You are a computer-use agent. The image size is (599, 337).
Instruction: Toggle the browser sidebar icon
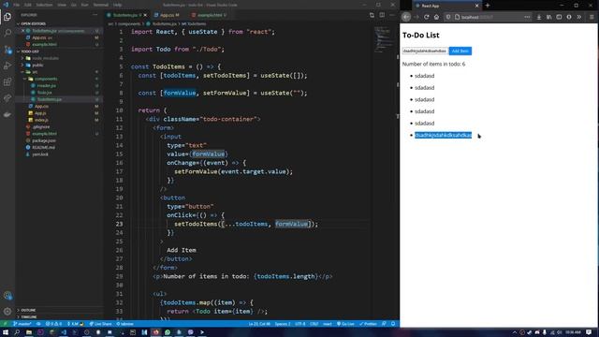pos(559,17)
